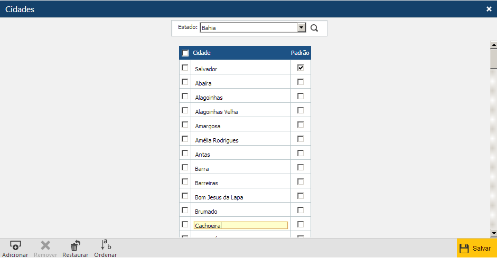497x258 pixels.
Task: Click the Cidade column header
Action: tap(202, 53)
